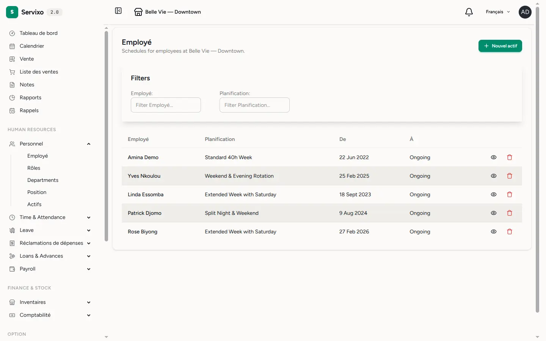This screenshot has height=341, width=546.
Task: Open the Liste des ventes link
Action: coord(39,72)
